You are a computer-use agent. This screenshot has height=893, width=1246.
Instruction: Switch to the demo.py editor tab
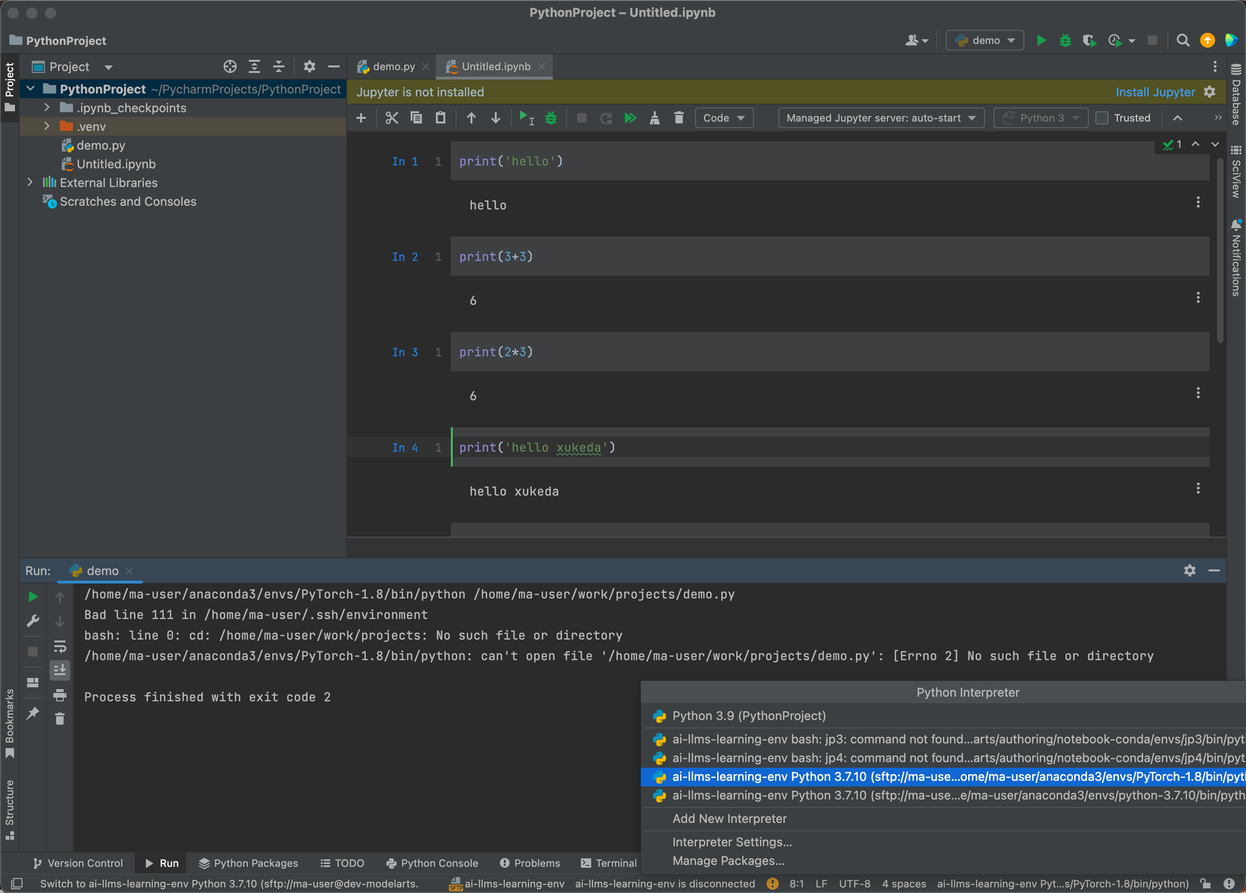pyautogui.click(x=393, y=66)
